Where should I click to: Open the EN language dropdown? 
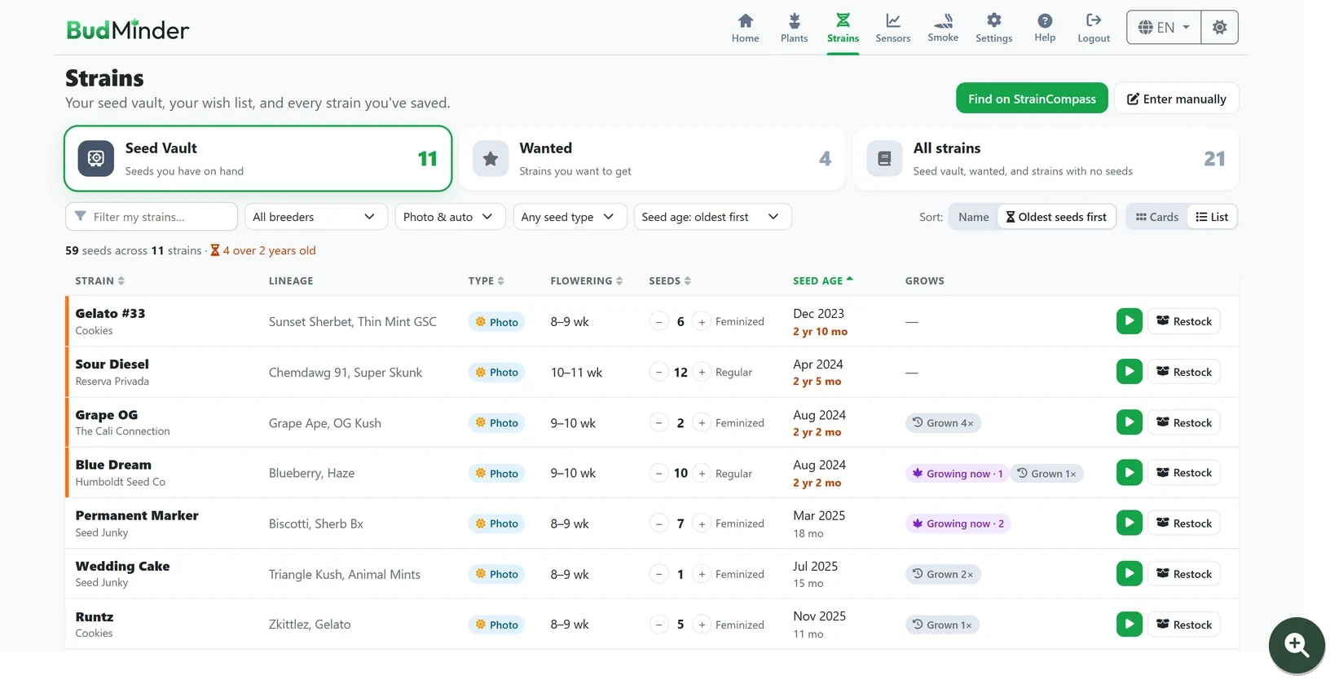pyautogui.click(x=1164, y=28)
